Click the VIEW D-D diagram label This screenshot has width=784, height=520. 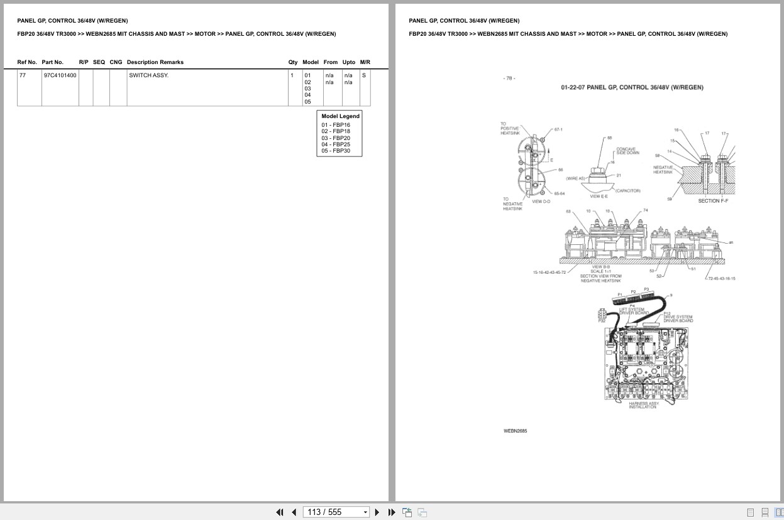[x=541, y=202]
